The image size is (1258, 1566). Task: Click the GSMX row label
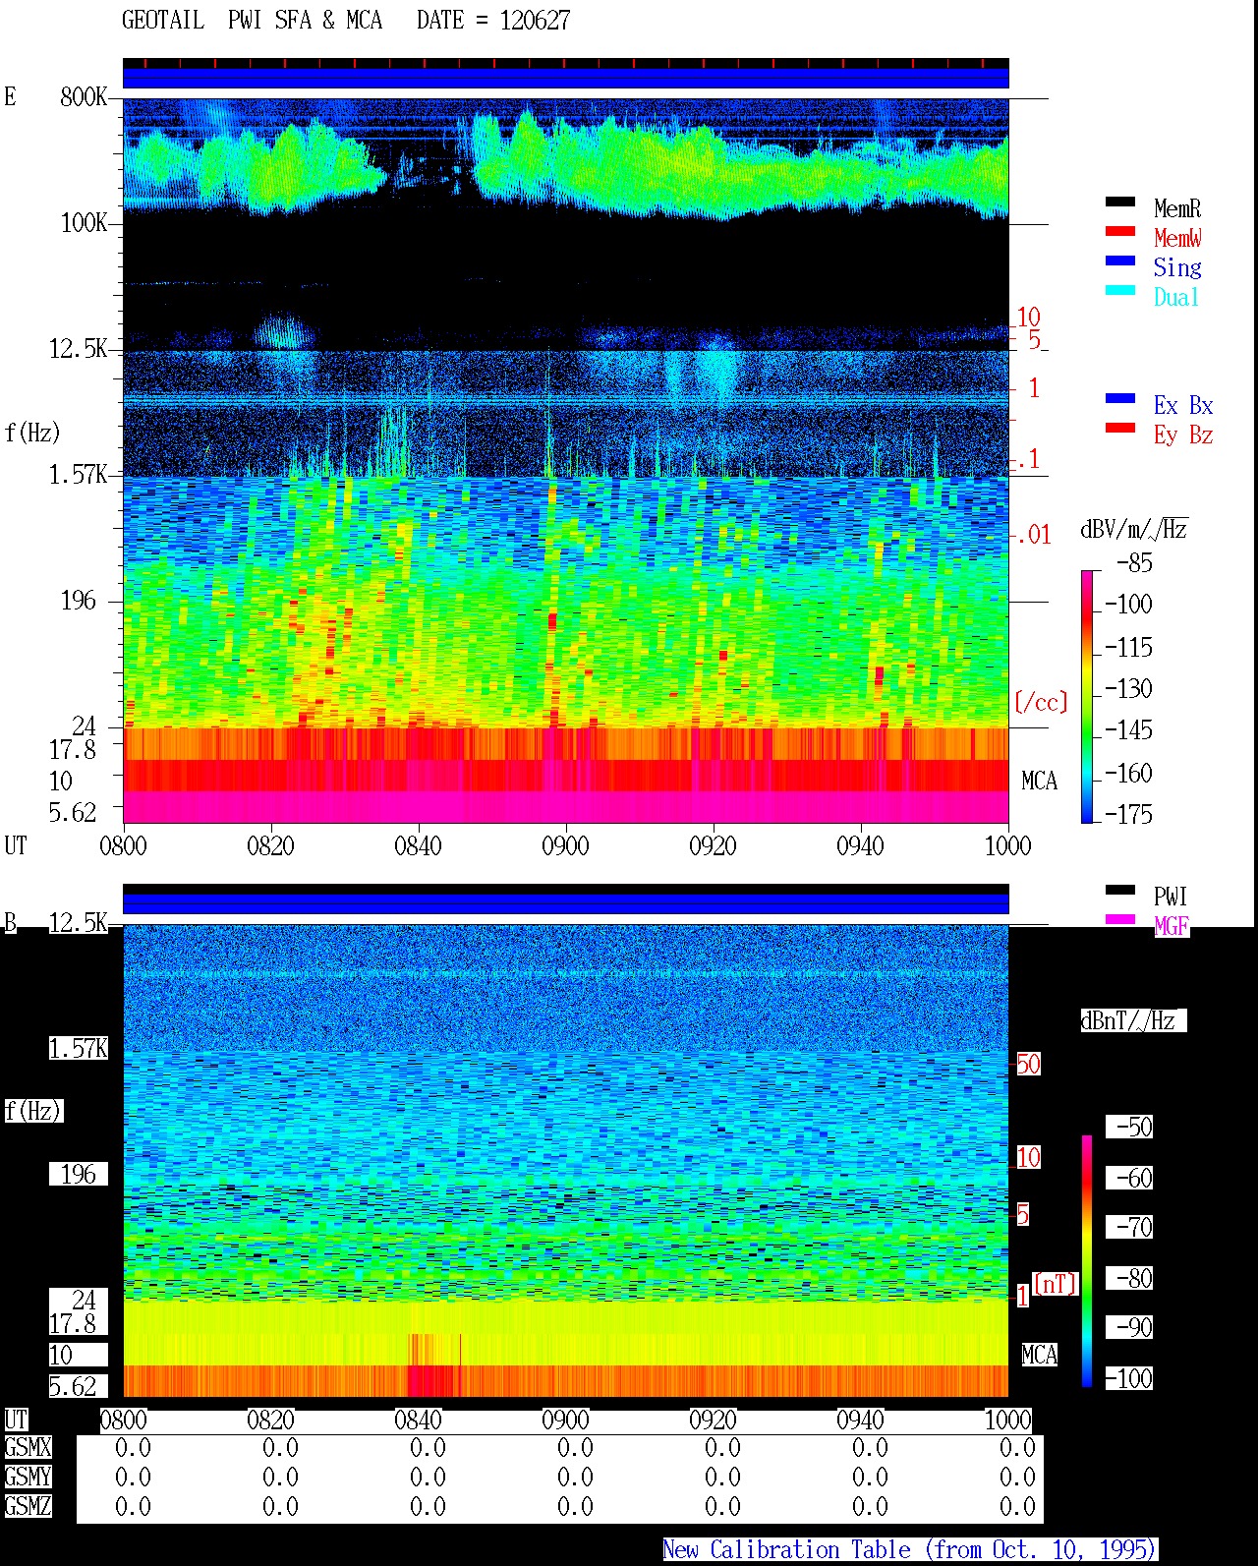[28, 1448]
